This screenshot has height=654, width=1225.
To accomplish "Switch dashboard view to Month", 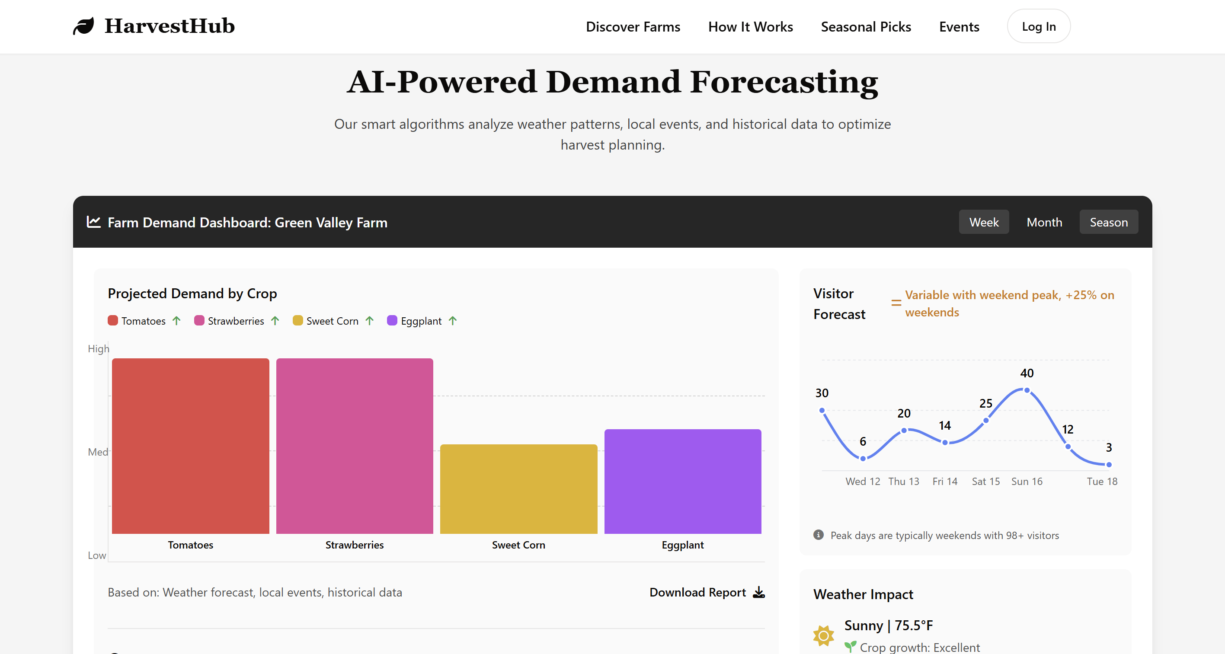I will pos(1044,222).
